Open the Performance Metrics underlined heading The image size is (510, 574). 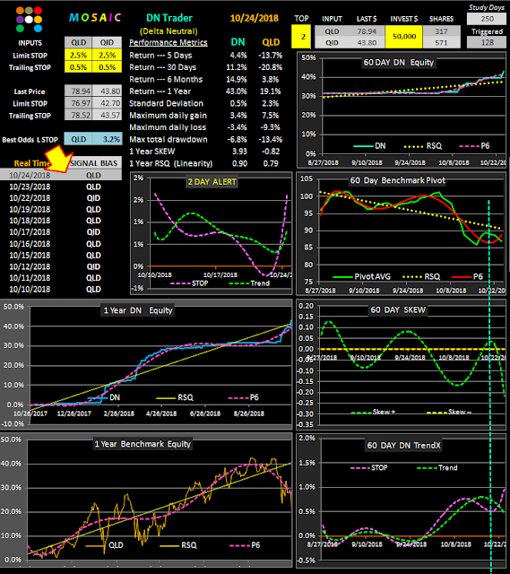pos(169,43)
